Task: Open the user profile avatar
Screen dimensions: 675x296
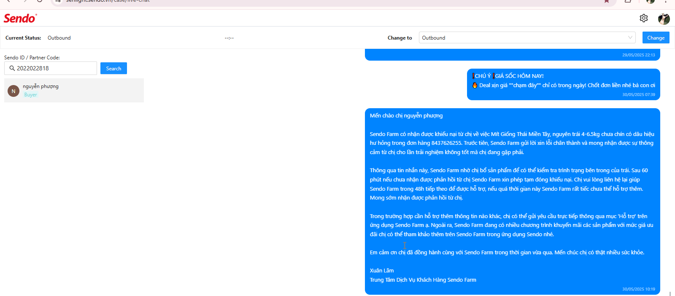Action: pos(664,19)
